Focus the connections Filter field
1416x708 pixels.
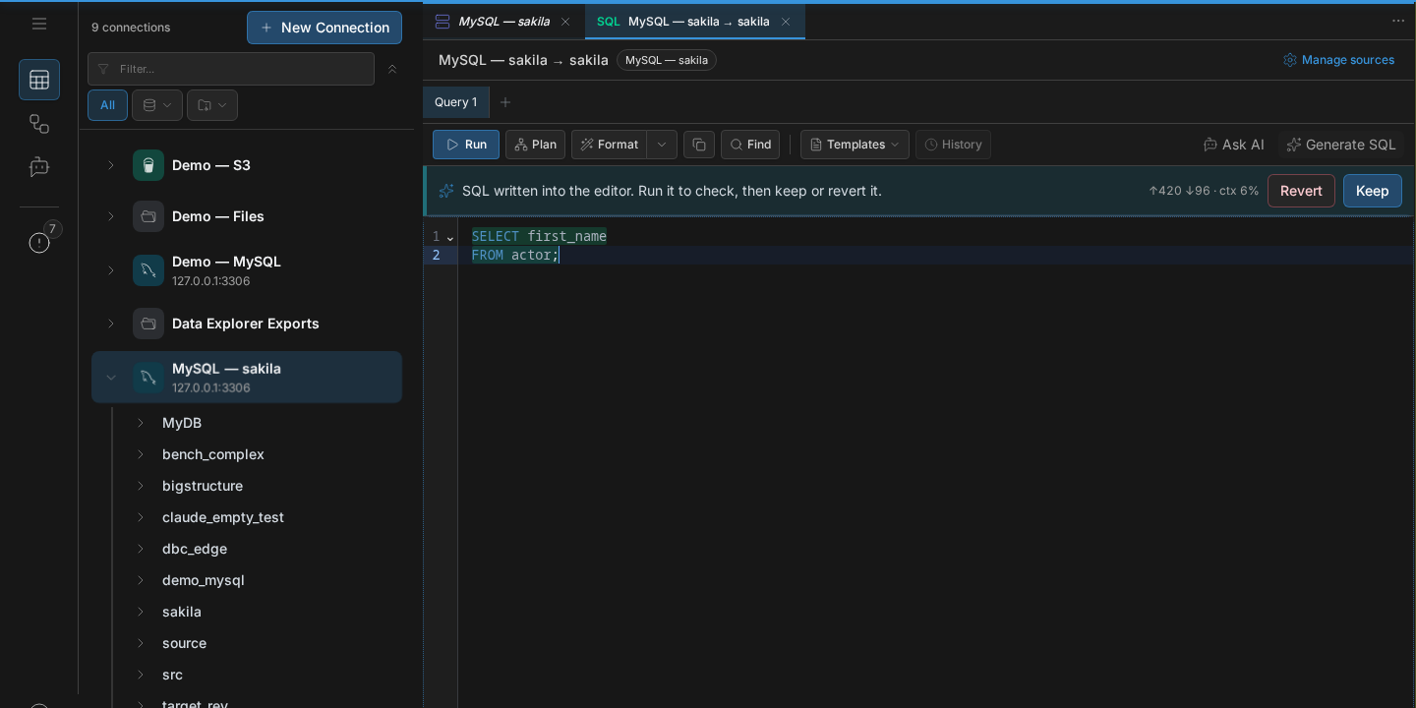tap(231, 69)
